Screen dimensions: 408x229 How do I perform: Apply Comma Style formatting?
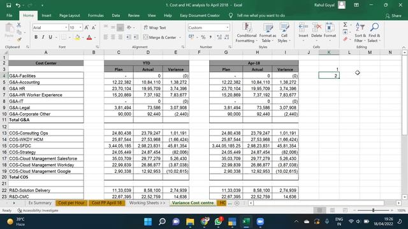pos(210,38)
